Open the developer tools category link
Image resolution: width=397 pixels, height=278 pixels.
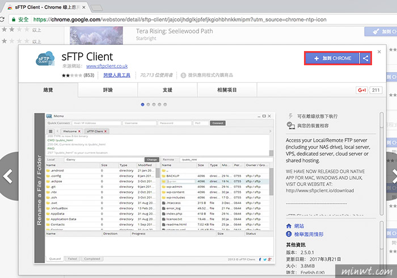click(117, 75)
